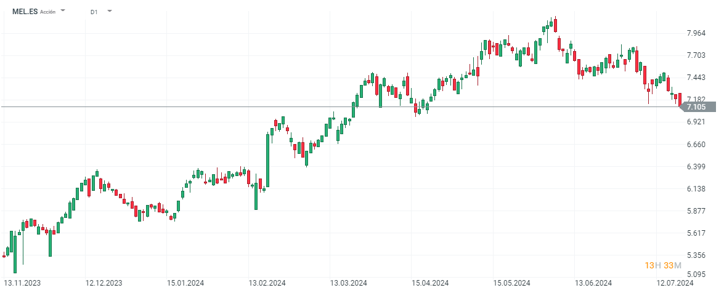The image size is (724, 293).
Task: Click the Acción instrument type label
Action: pos(48,12)
